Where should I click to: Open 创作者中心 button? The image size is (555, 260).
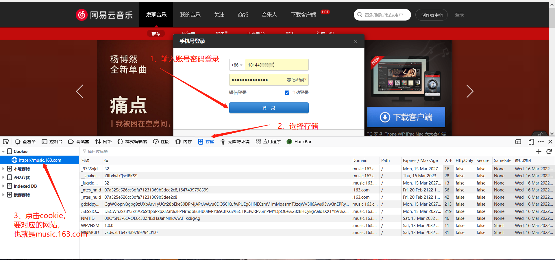point(432,15)
